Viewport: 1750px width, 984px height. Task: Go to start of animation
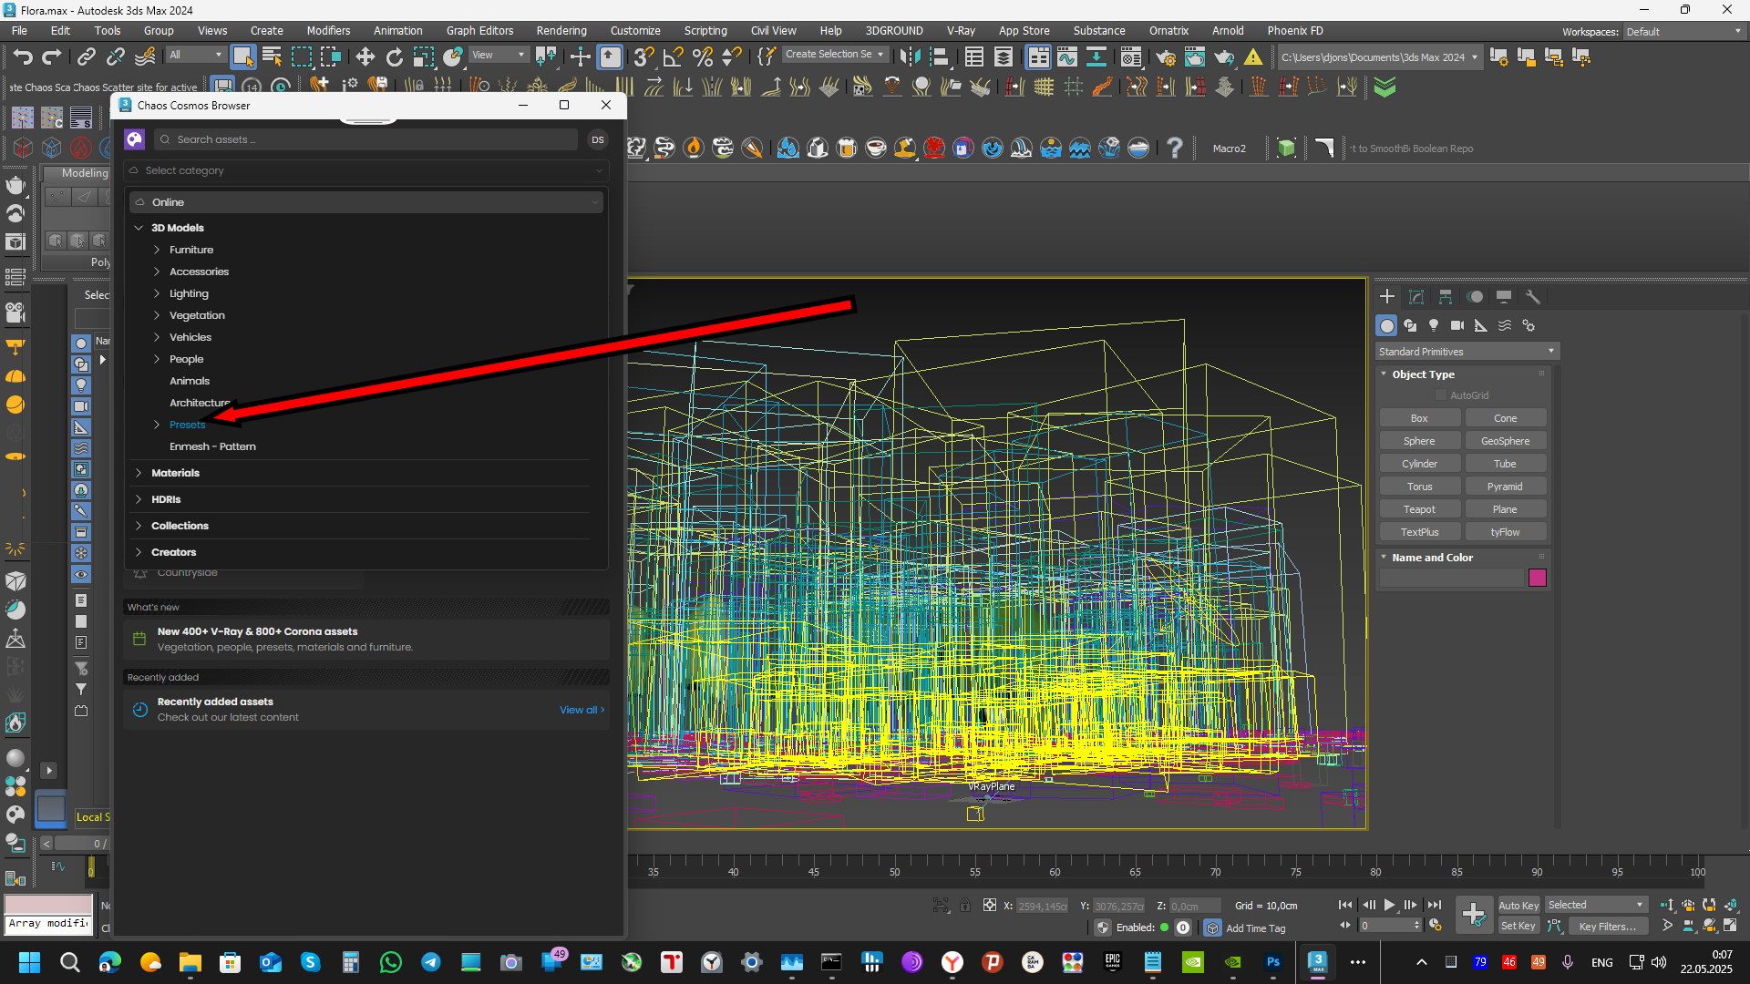[1345, 905]
